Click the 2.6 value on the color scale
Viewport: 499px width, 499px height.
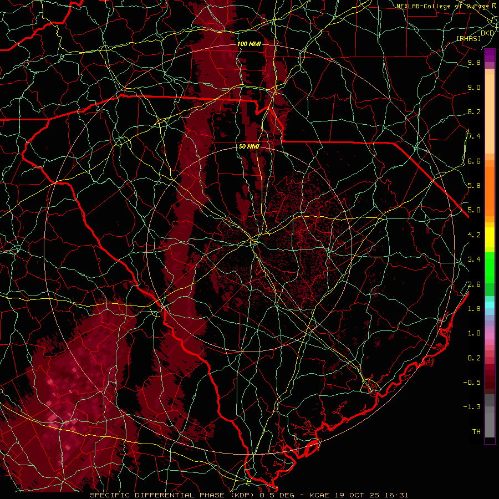(474, 284)
